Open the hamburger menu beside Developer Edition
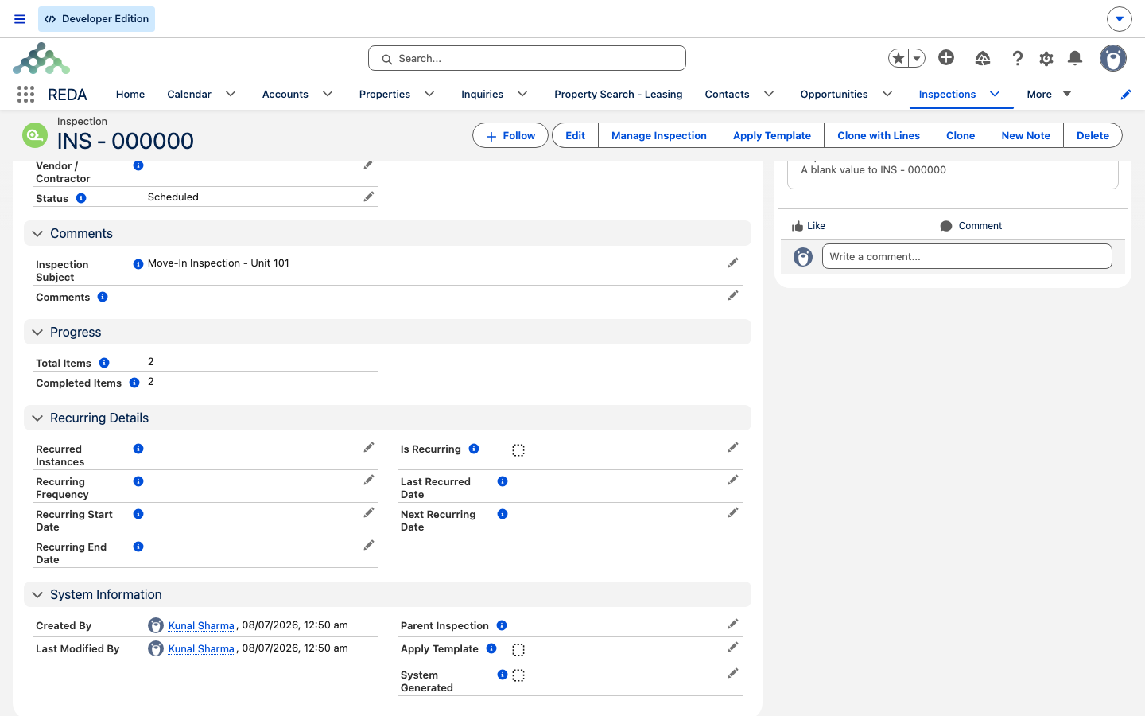This screenshot has width=1145, height=716. (20, 19)
